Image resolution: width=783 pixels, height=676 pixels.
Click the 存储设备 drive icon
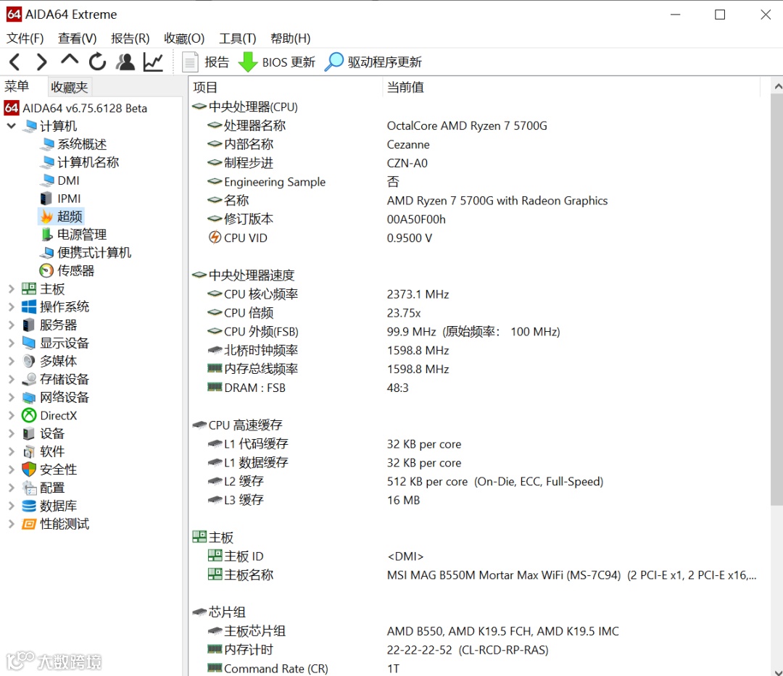click(x=29, y=379)
